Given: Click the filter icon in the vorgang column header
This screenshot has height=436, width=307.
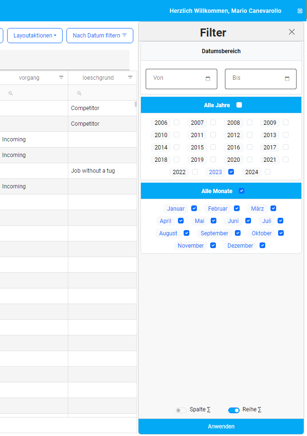Looking at the screenshot, I should [61, 77].
